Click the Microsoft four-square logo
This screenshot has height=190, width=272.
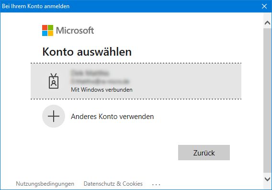point(47,30)
